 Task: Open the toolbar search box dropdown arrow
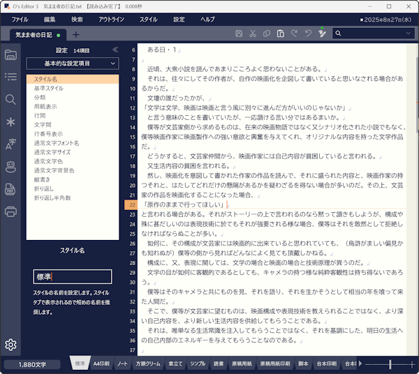tap(409, 33)
